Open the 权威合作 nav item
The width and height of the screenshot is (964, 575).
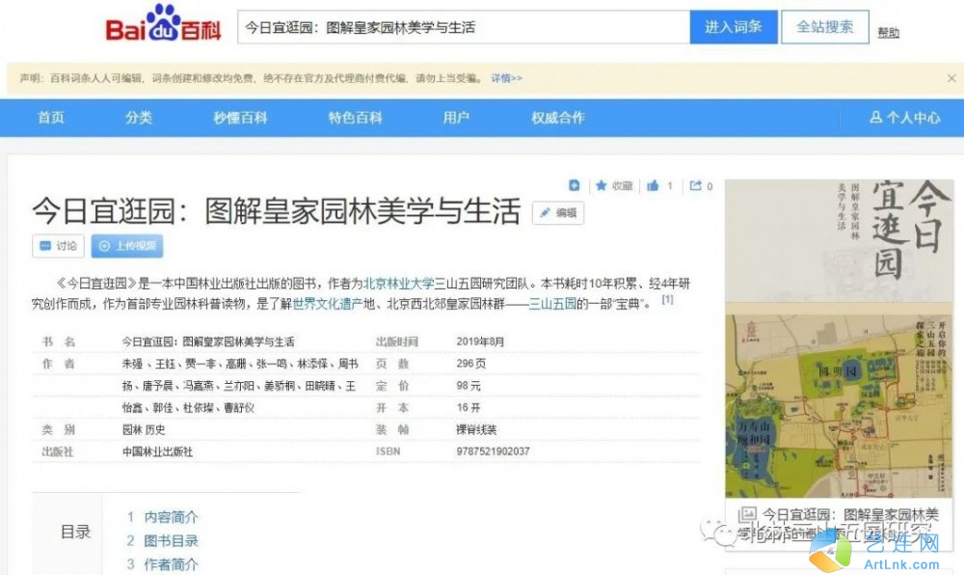pyautogui.click(x=558, y=118)
